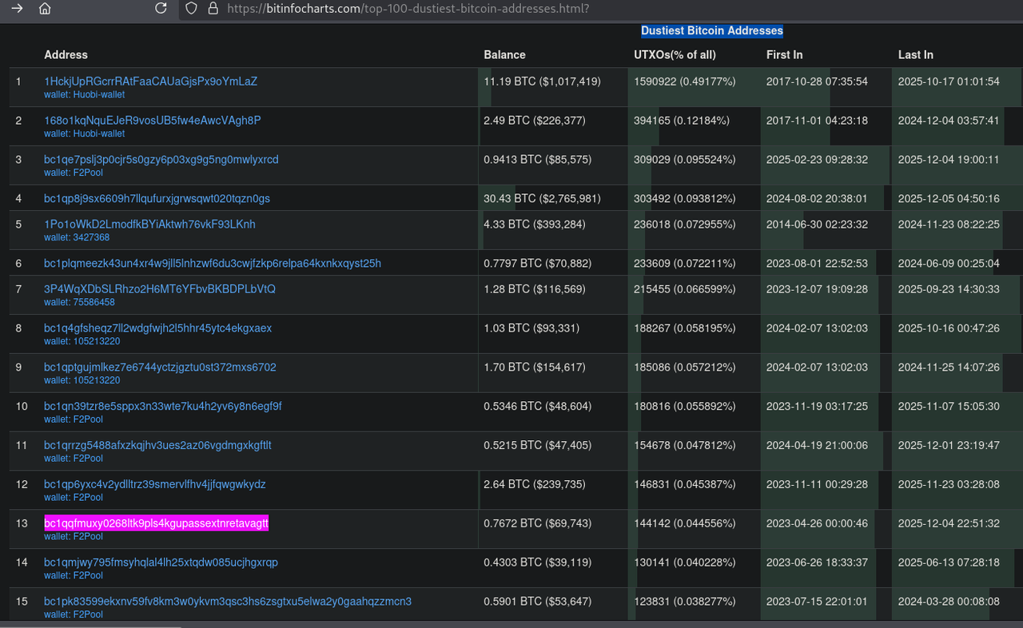Go to browser home page icon

[46, 9]
